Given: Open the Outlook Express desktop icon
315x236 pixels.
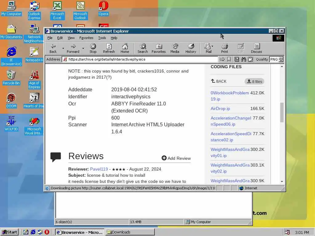Looking at the screenshot, I should click(x=34, y=10).
